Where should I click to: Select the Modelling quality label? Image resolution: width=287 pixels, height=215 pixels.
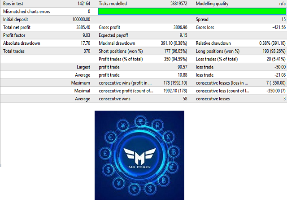pos(212,4)
